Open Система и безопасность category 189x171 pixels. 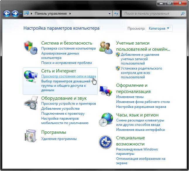click(x=67, y=43)
